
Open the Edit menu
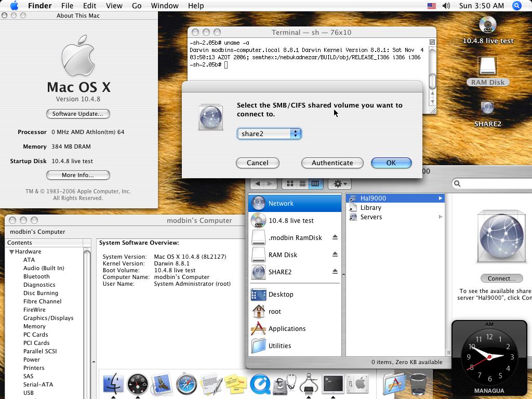click(x=89, y=6)
